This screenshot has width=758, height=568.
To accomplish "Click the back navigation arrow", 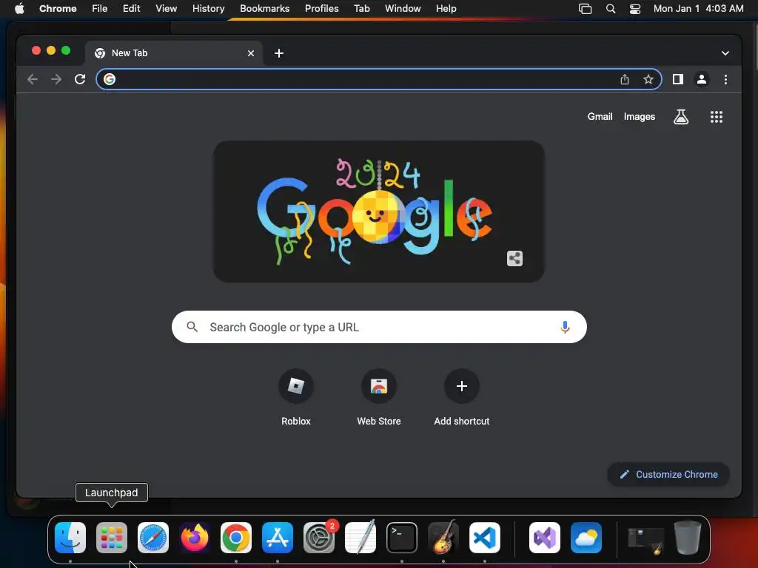I will point(33,79).
